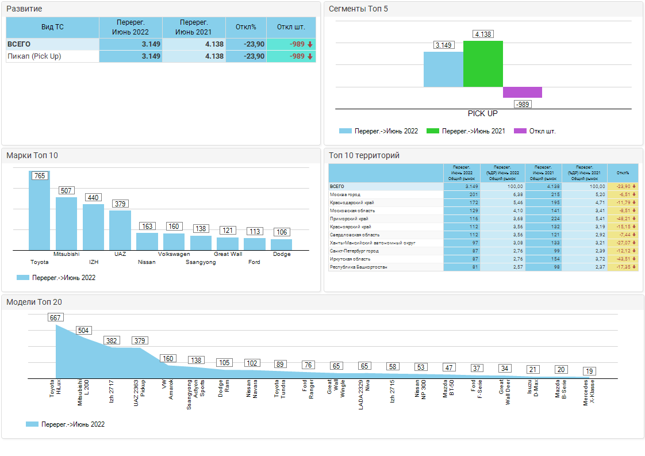Click the red arrow in Приморский край row
This screenshot has height=456, width=645.
pos(634,219)
